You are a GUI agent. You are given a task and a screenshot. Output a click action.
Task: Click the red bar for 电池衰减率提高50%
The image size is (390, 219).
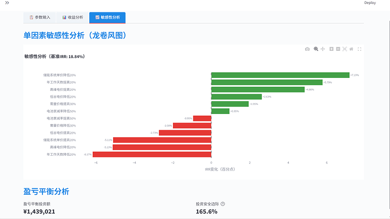(x=202, y=118)
